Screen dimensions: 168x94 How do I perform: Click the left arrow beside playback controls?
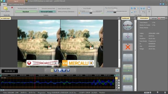point(46,70)
